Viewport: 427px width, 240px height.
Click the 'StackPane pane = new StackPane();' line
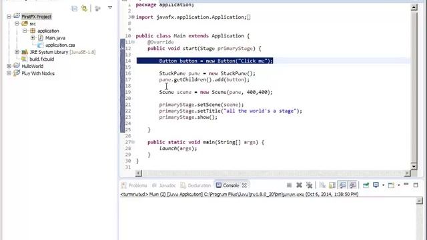coord(207,73)
